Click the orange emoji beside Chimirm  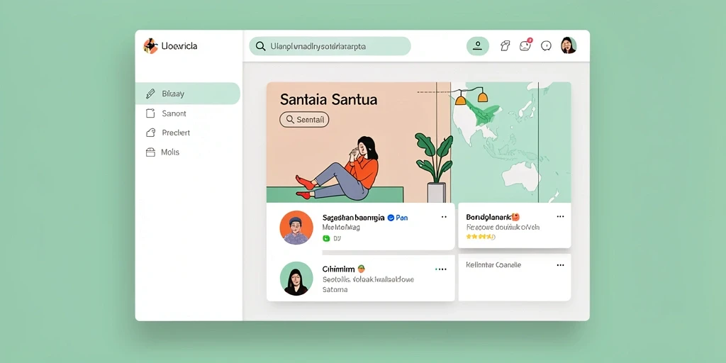point(361,269)
